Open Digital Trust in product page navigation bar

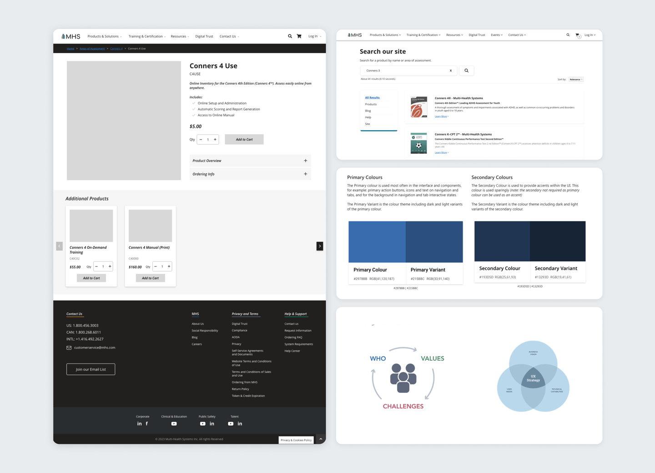(x=204, y=36)
